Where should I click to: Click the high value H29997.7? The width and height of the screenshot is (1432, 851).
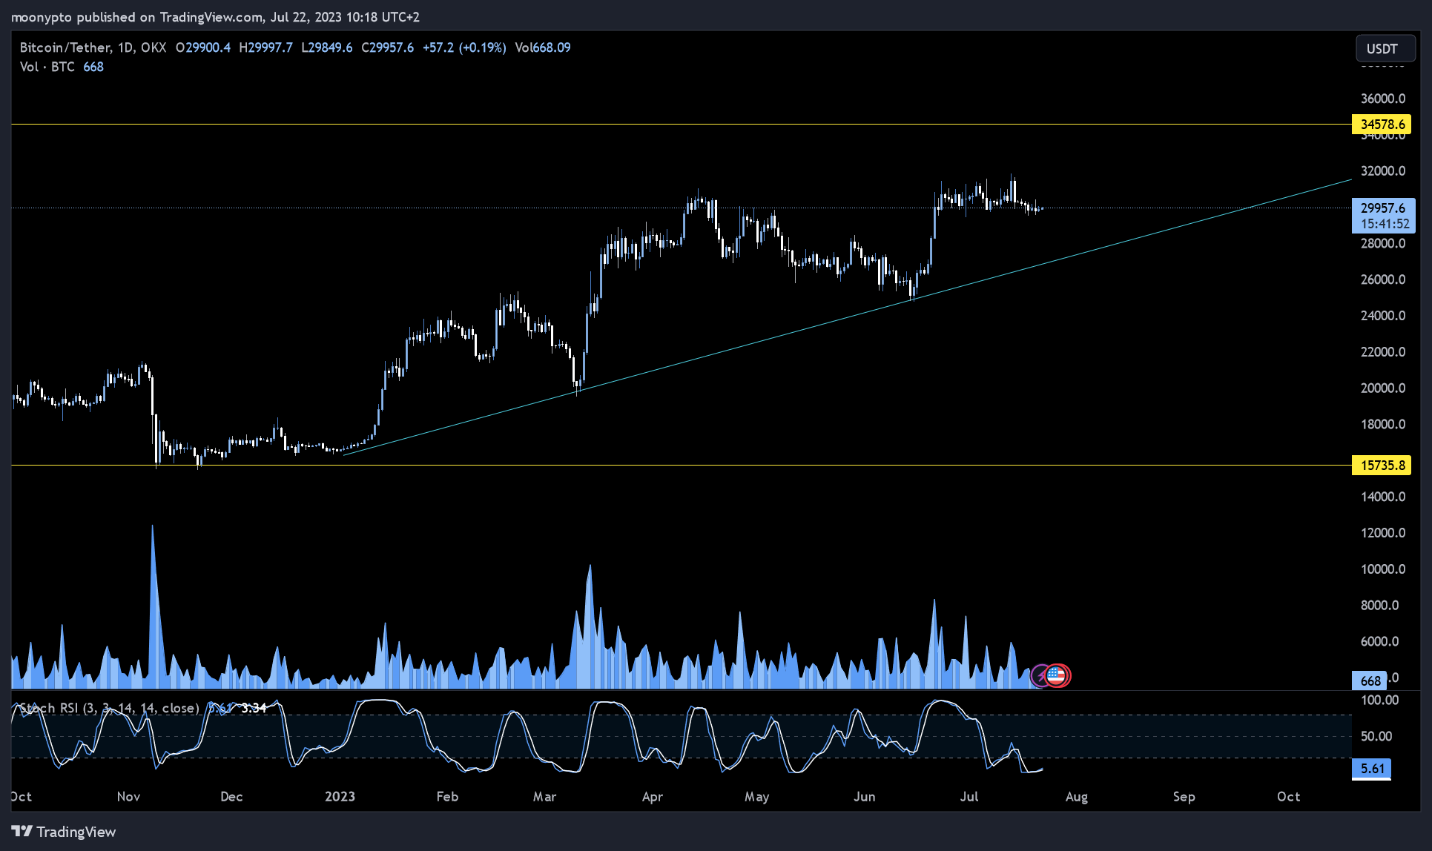pyautogui.click(x=265, y=47)
